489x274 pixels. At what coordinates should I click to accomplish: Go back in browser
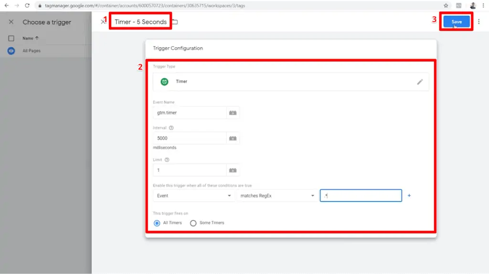click(7, 5)
